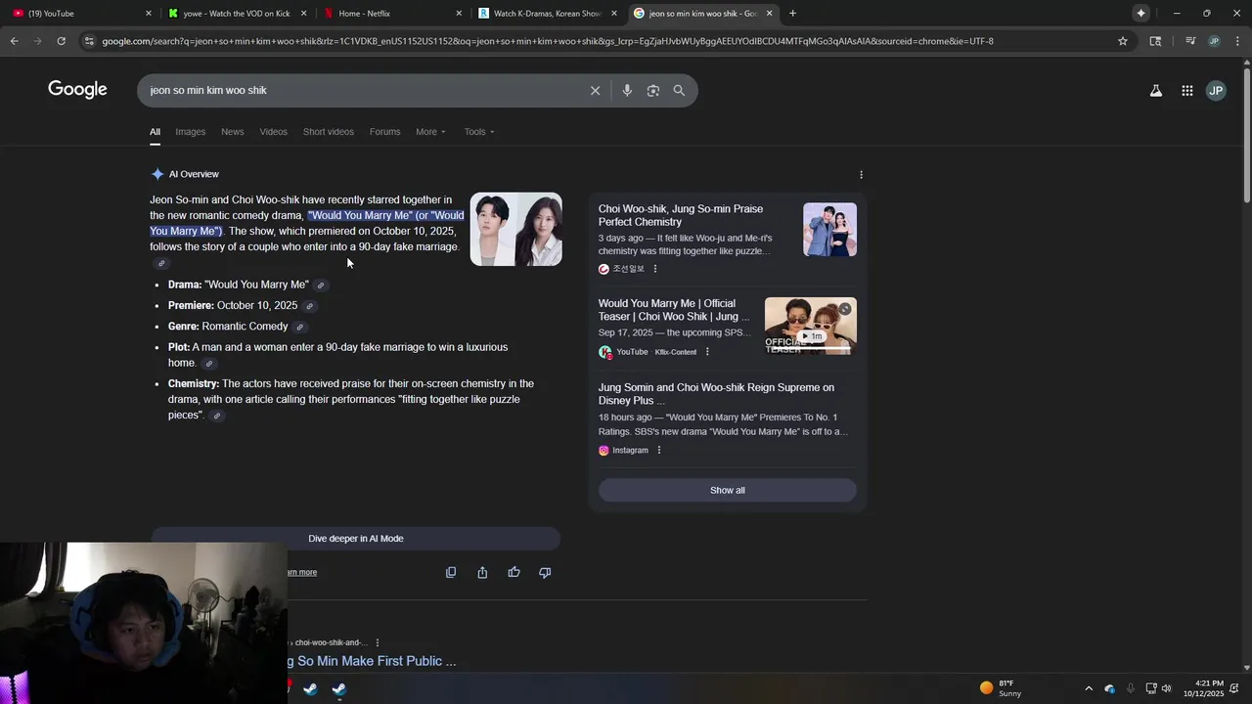
Task: Submit search with the magnifier icon
Action: [679, 90]
